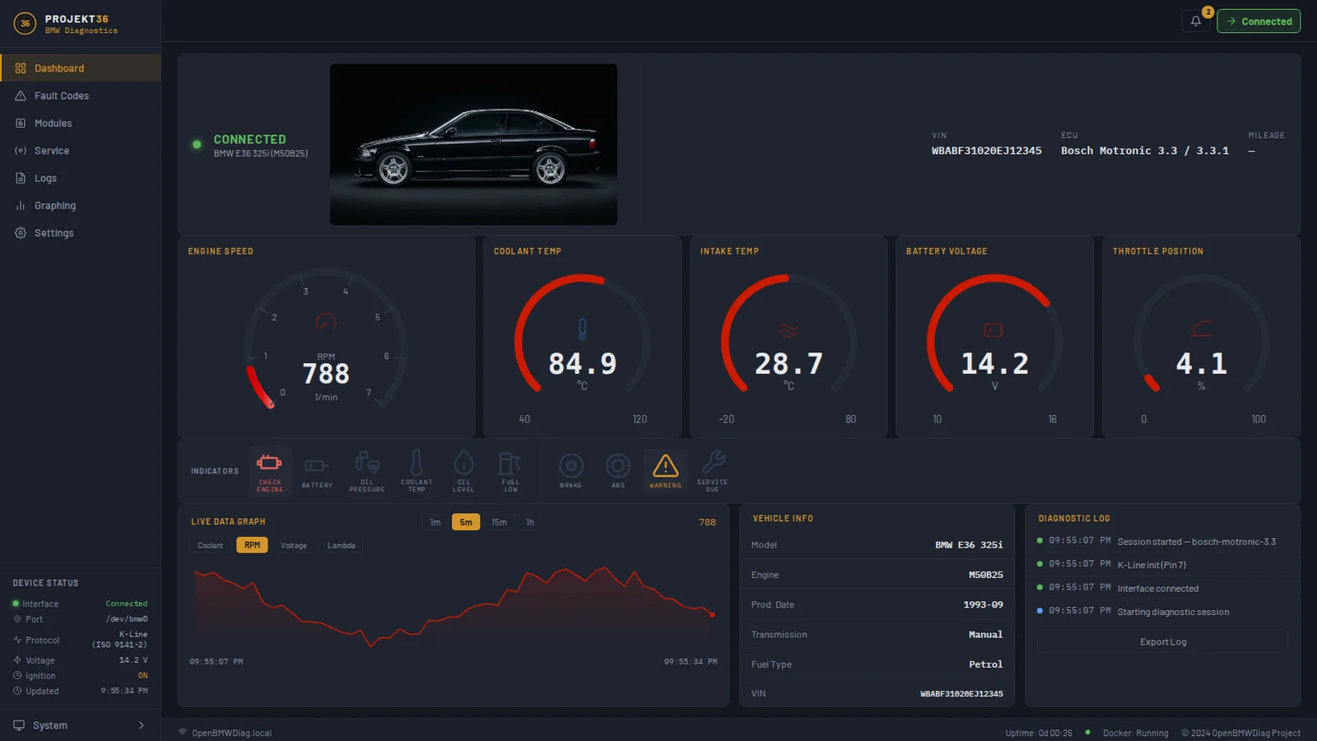The height and width of the screenshot is (741, 1317).
Task: Click the Service Due wrench icon
Action: click(x=713, y=462)
